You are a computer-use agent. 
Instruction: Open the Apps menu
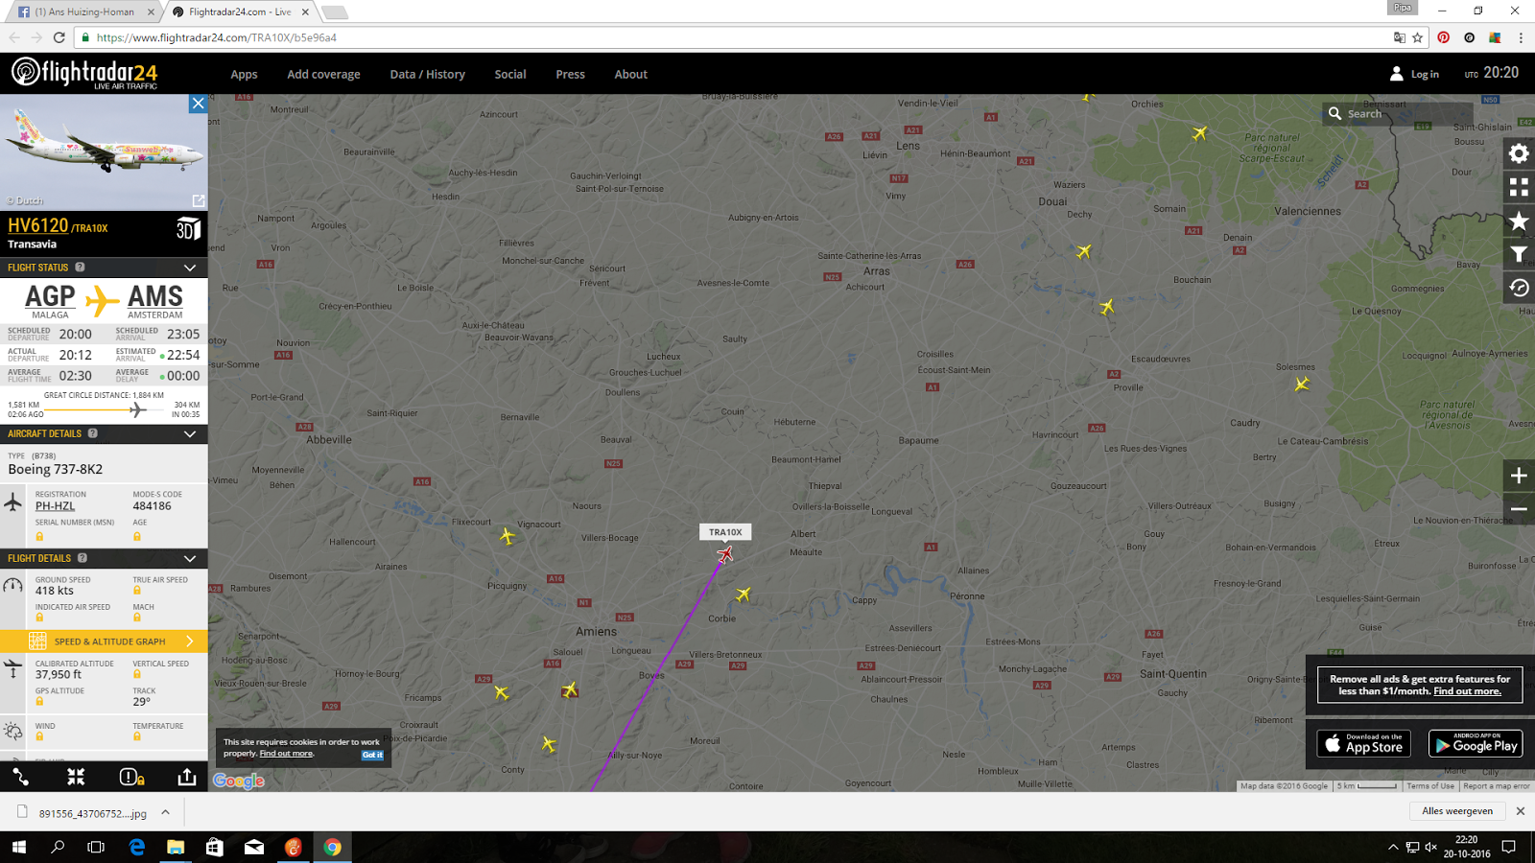(x=244, y=74)
